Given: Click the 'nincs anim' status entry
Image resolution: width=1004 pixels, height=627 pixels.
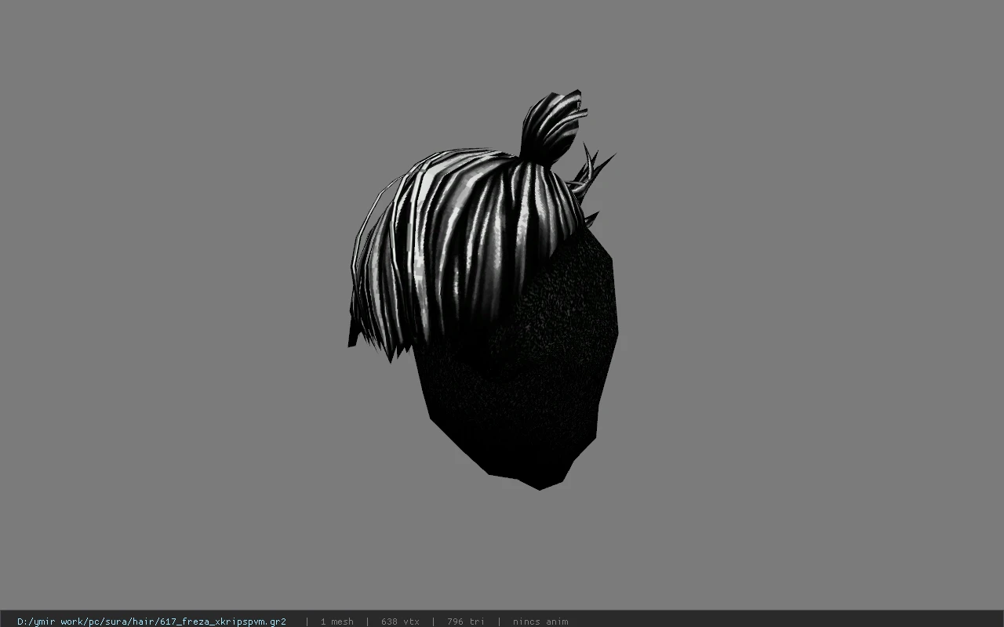Looking at the screenshot, I should (x=540, y=622).
